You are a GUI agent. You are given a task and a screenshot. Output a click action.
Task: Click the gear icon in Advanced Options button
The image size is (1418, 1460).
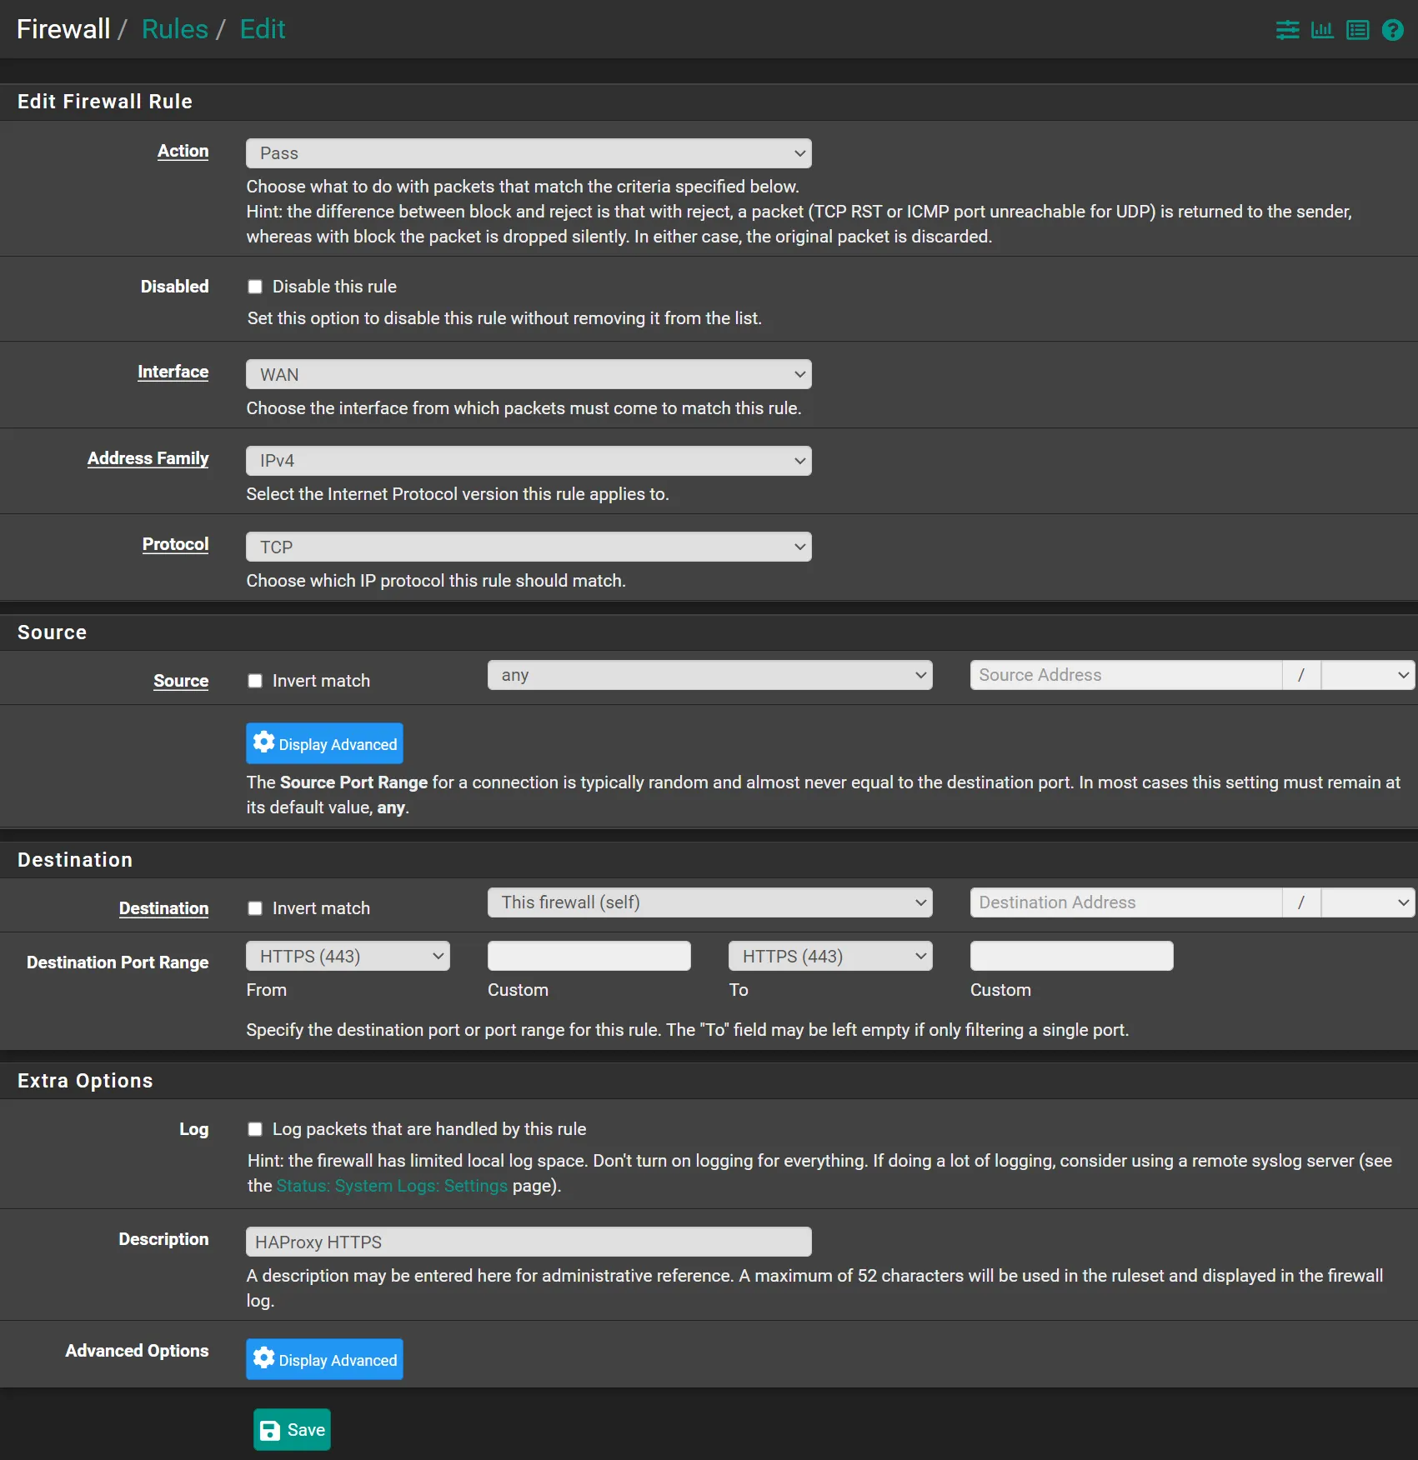coord(264,1358)
